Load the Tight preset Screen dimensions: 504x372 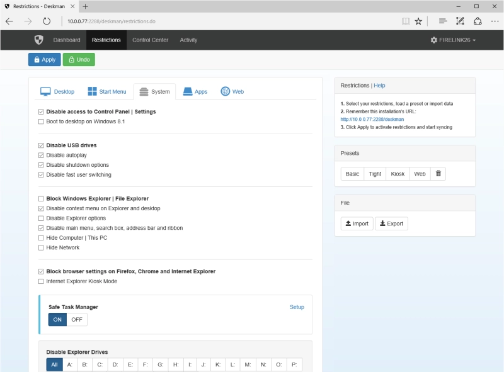click(375, 174)
